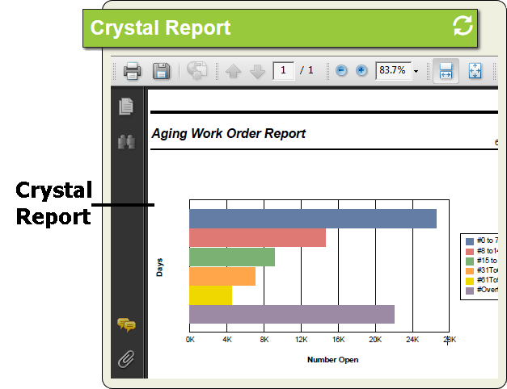This screenshot has width=507, height=389.
Task: Go to the next page using the down arrow
Action: [x=257, y=71]
